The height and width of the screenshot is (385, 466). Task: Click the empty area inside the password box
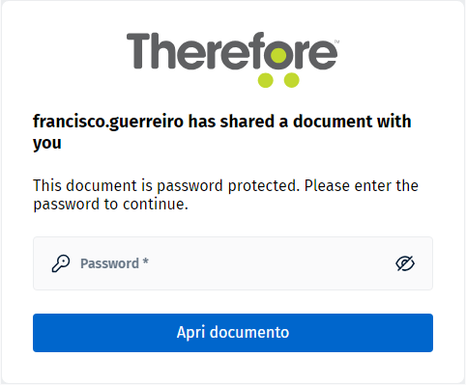click(x=271, y=263)
